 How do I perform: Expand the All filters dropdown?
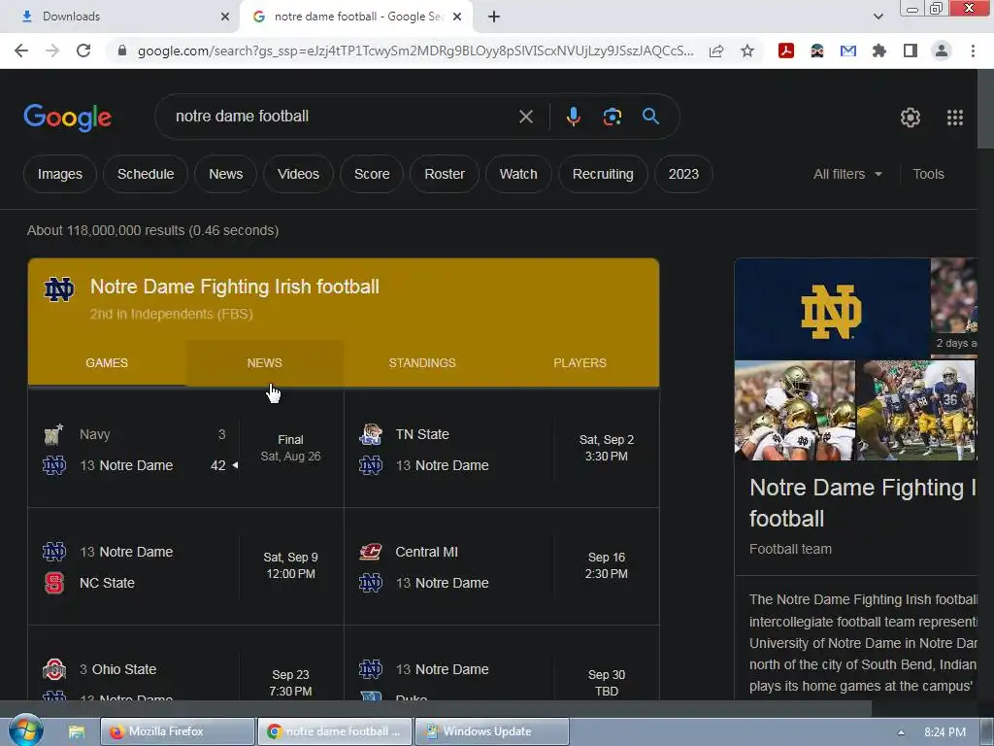click(x=847, y=174)
